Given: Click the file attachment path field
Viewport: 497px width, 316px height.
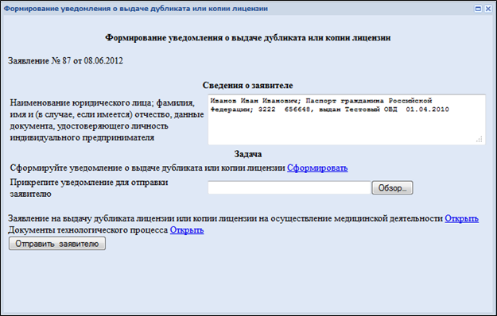Looking at the screenshot, I should pyautogui.click(x=289, y=187).
